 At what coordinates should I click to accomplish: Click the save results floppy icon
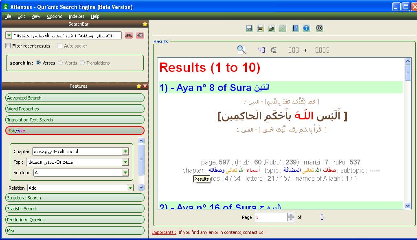tap(249, 28)
